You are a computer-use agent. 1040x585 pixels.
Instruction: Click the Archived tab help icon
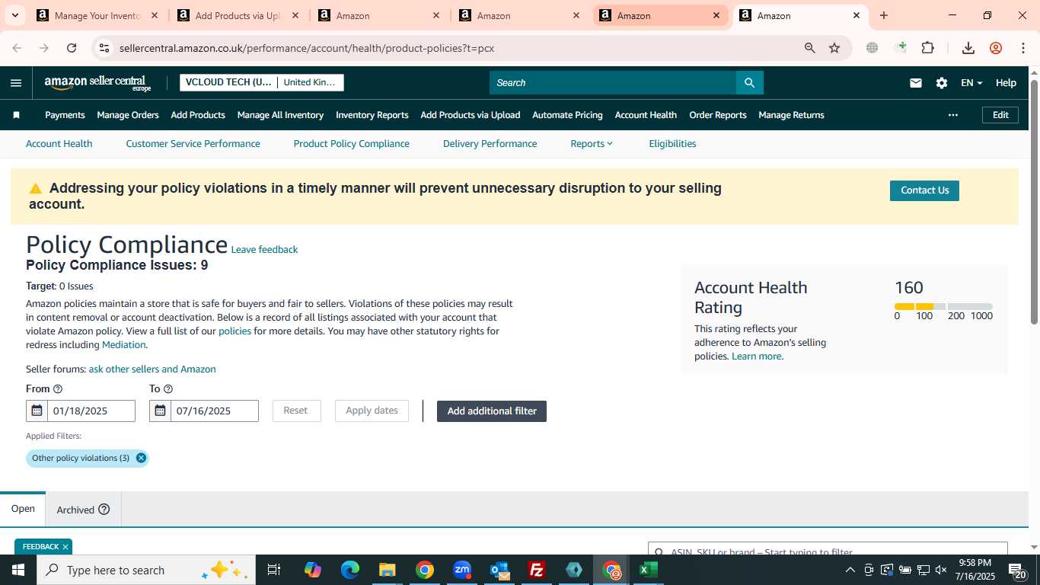click(104, 510)
